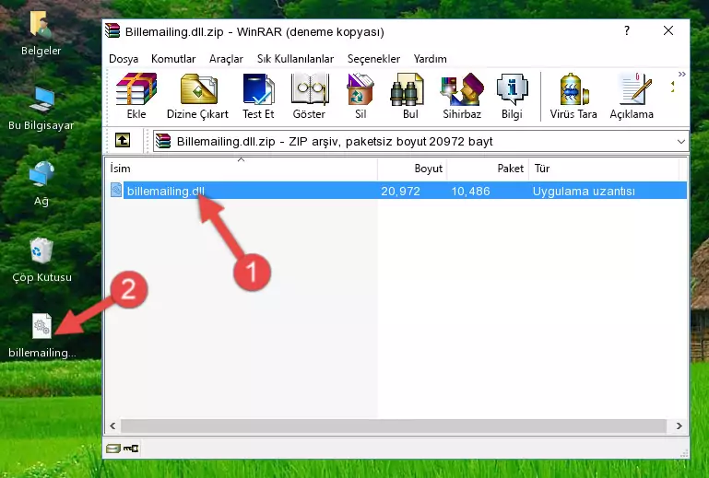Launch the Sihirbaz wizard
Viewport: 709px width, 478px height.
point(462,96)
